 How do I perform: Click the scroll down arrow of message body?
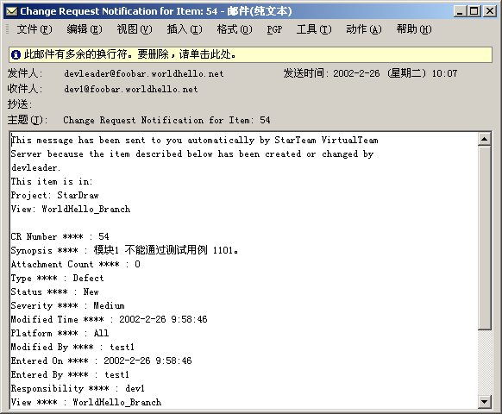tap(485, 402)
